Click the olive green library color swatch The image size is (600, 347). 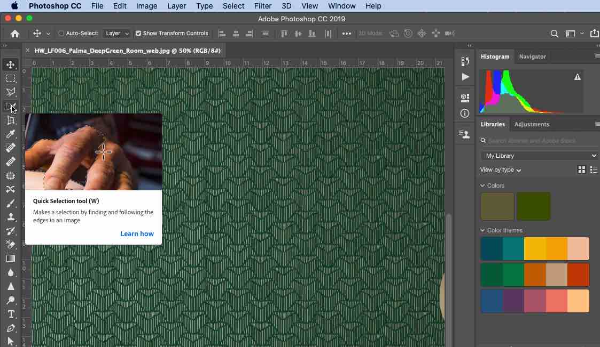[497, 206]
